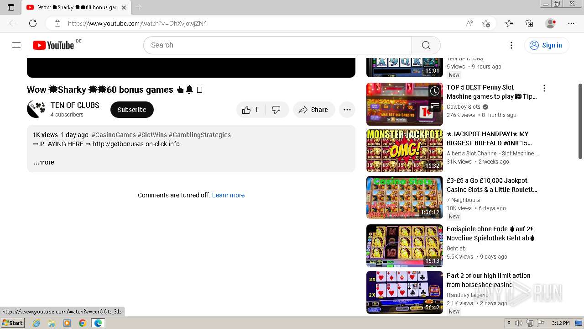Viewport: 584px width, 329px height.
Task: Open Chrome from taskbar
Action: [82, 323]
